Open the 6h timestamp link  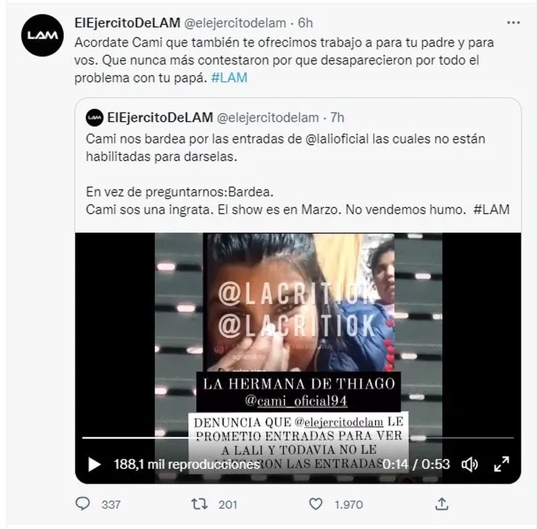point(306,23)
